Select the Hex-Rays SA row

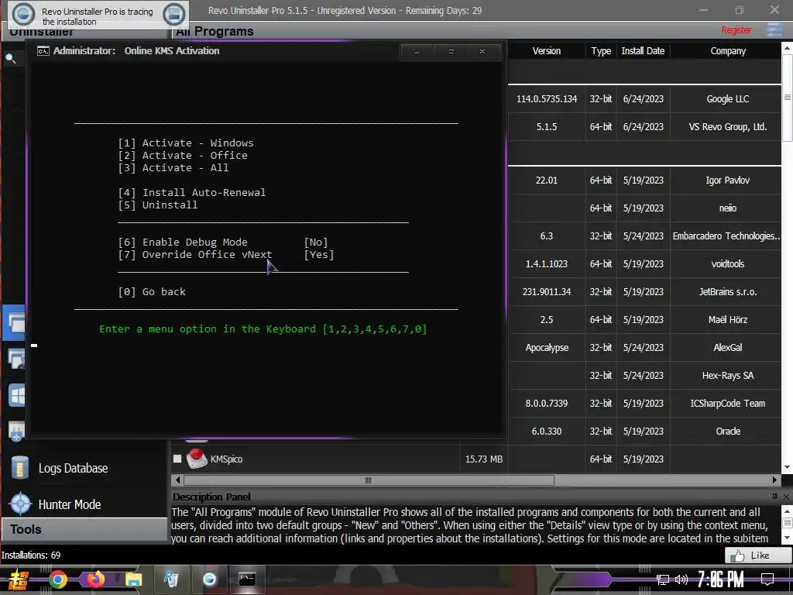[x=645, y=376]
